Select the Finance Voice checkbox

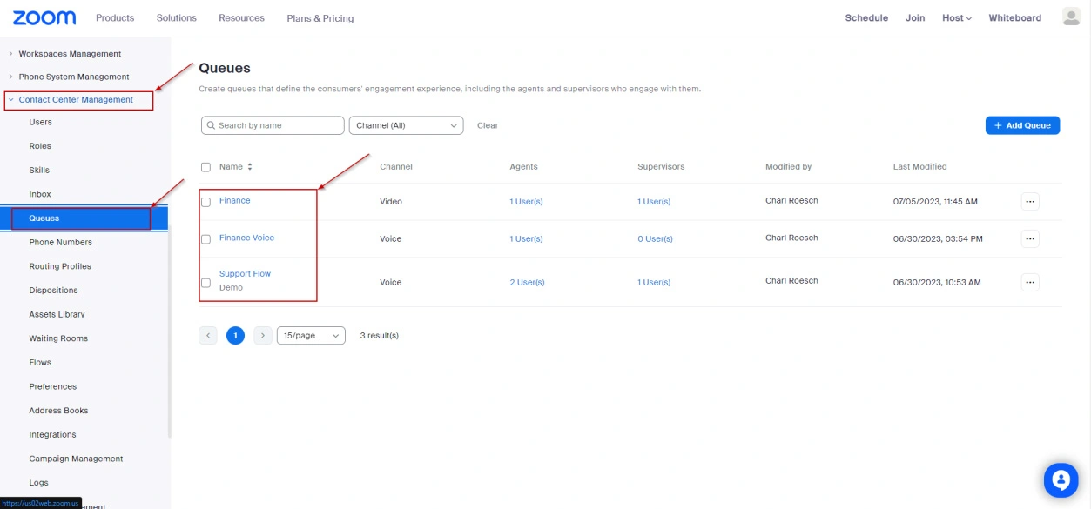(206, 239)
